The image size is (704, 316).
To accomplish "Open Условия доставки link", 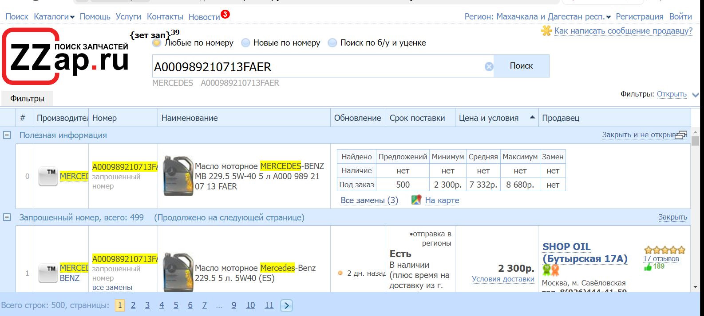I will tap(503, 279).
